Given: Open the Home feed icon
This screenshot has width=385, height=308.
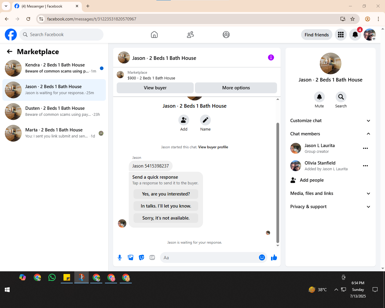Looking at the screenshot, I should pos(154,35).
